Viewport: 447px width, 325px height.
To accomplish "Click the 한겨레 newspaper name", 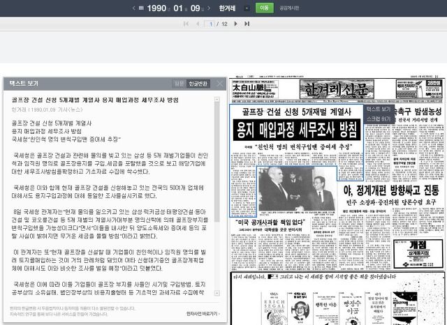I will [227, 8].
